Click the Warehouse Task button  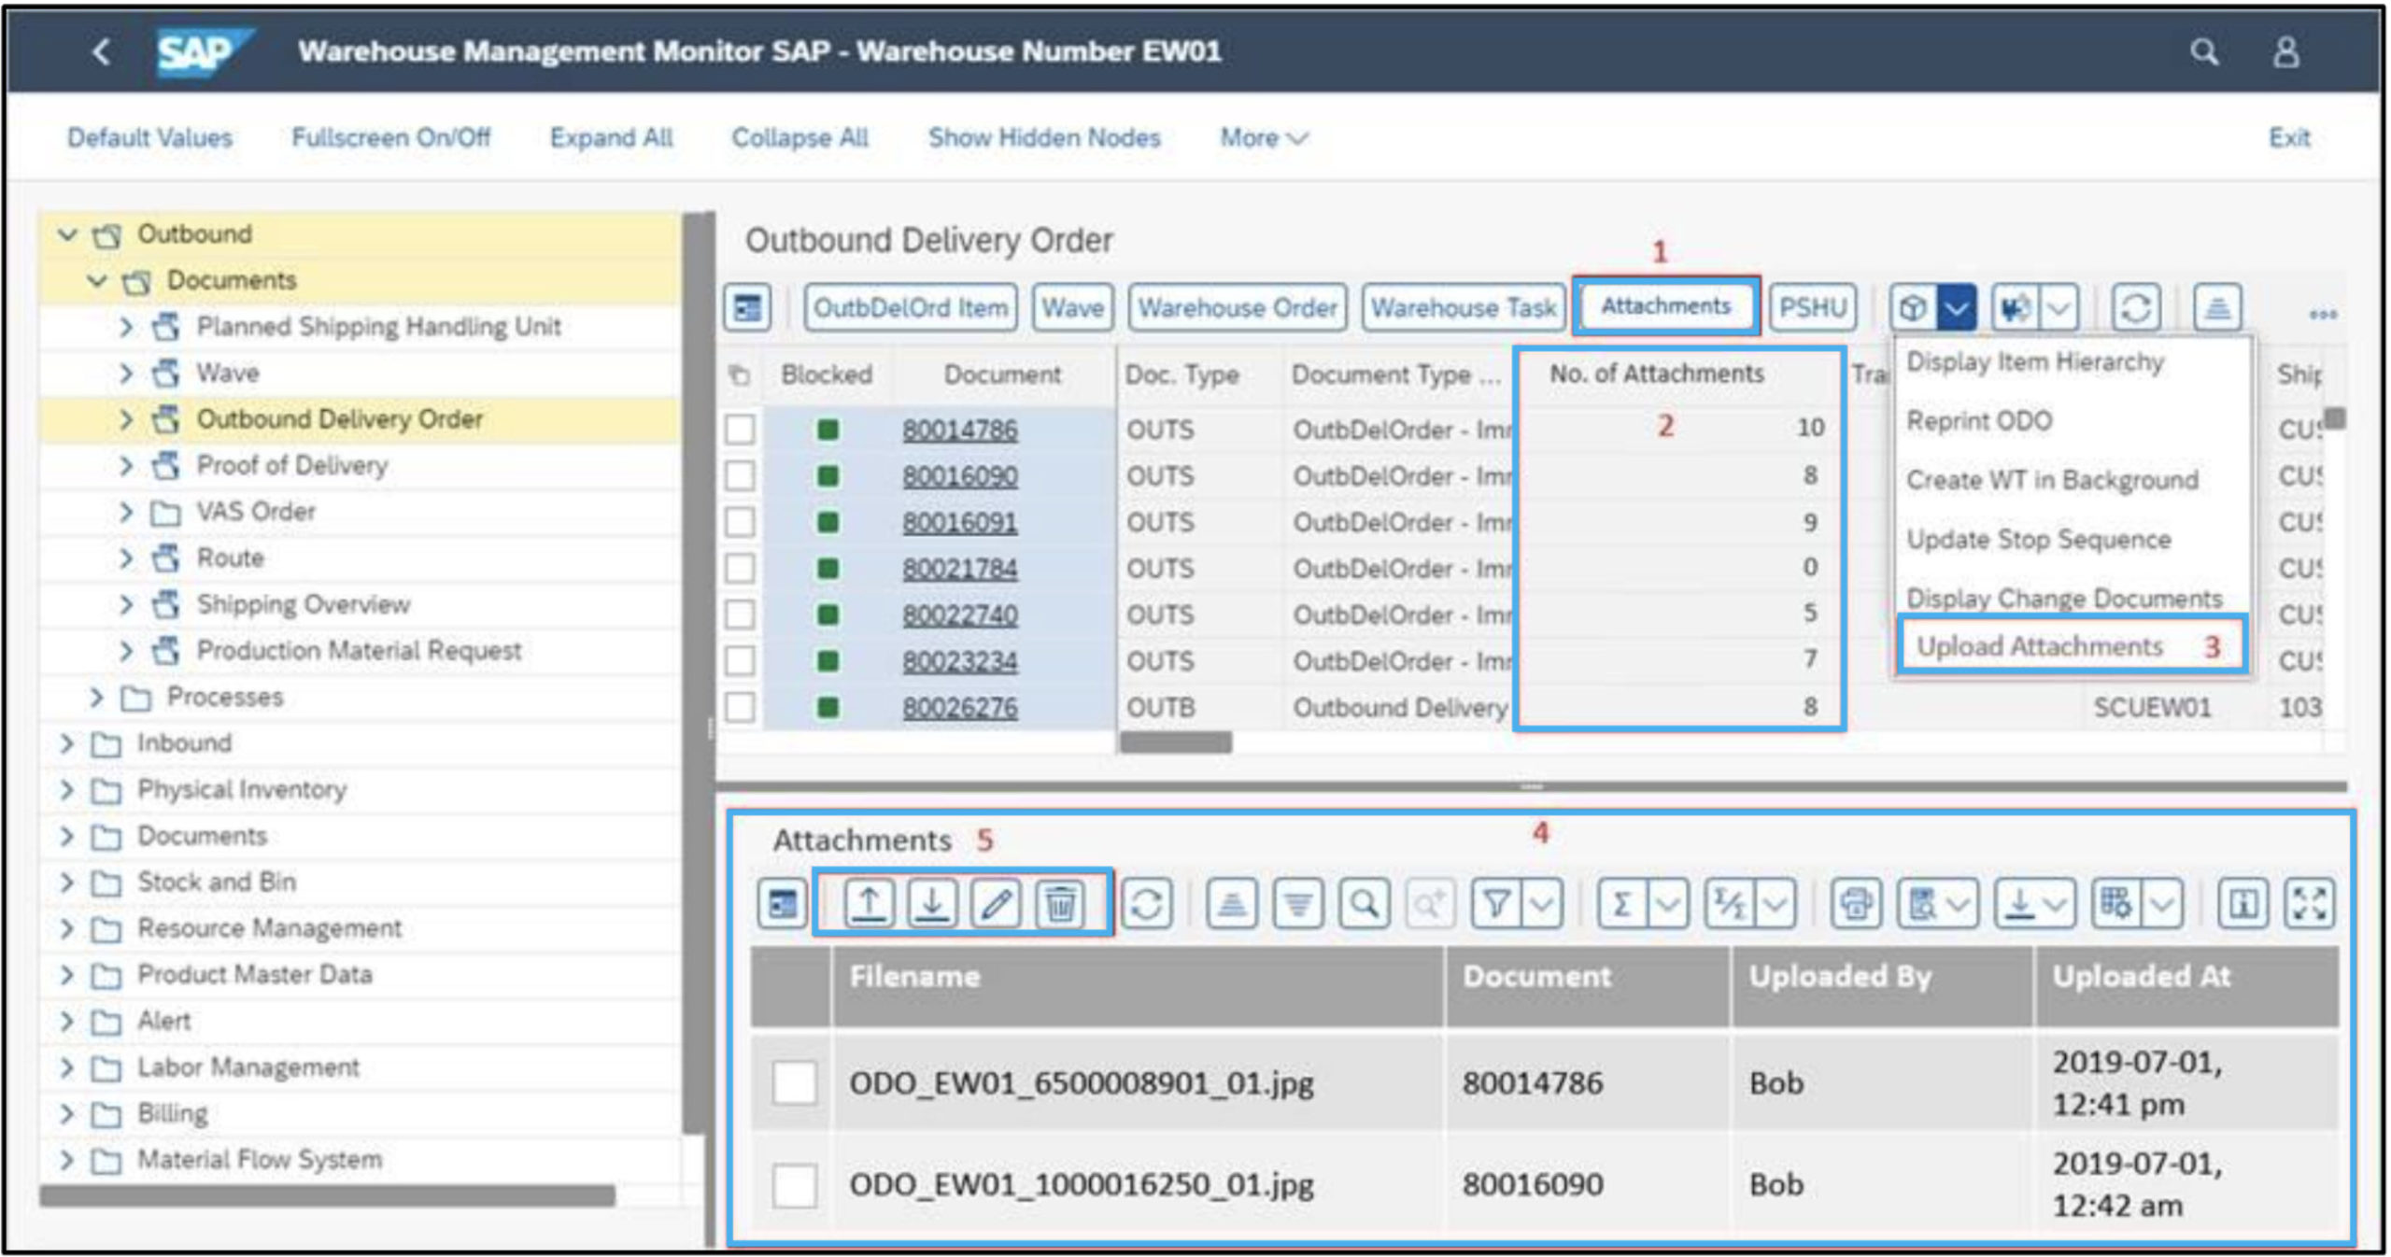click(1464, 307)
